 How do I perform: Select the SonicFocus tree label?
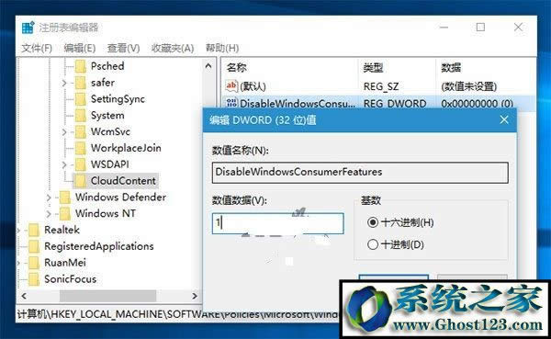click(x=71, y=279)
